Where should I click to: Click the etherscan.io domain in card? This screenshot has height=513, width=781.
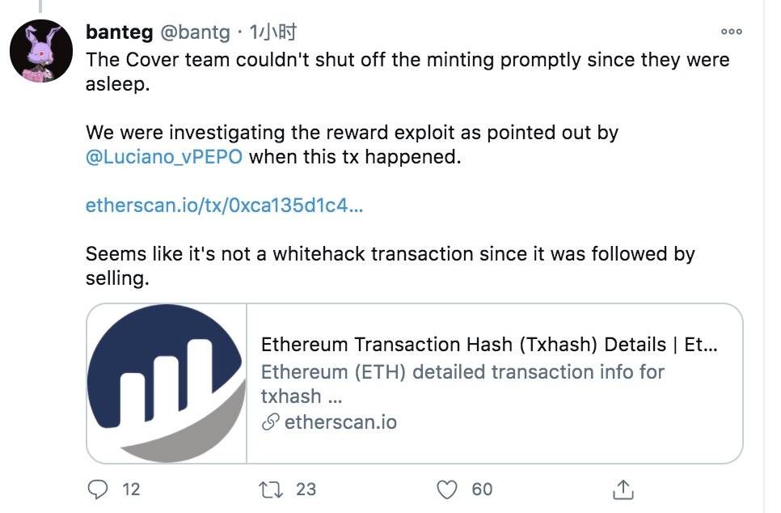click(340, 422)
